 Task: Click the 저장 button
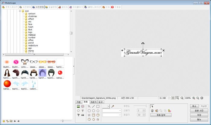coord(199,115)
